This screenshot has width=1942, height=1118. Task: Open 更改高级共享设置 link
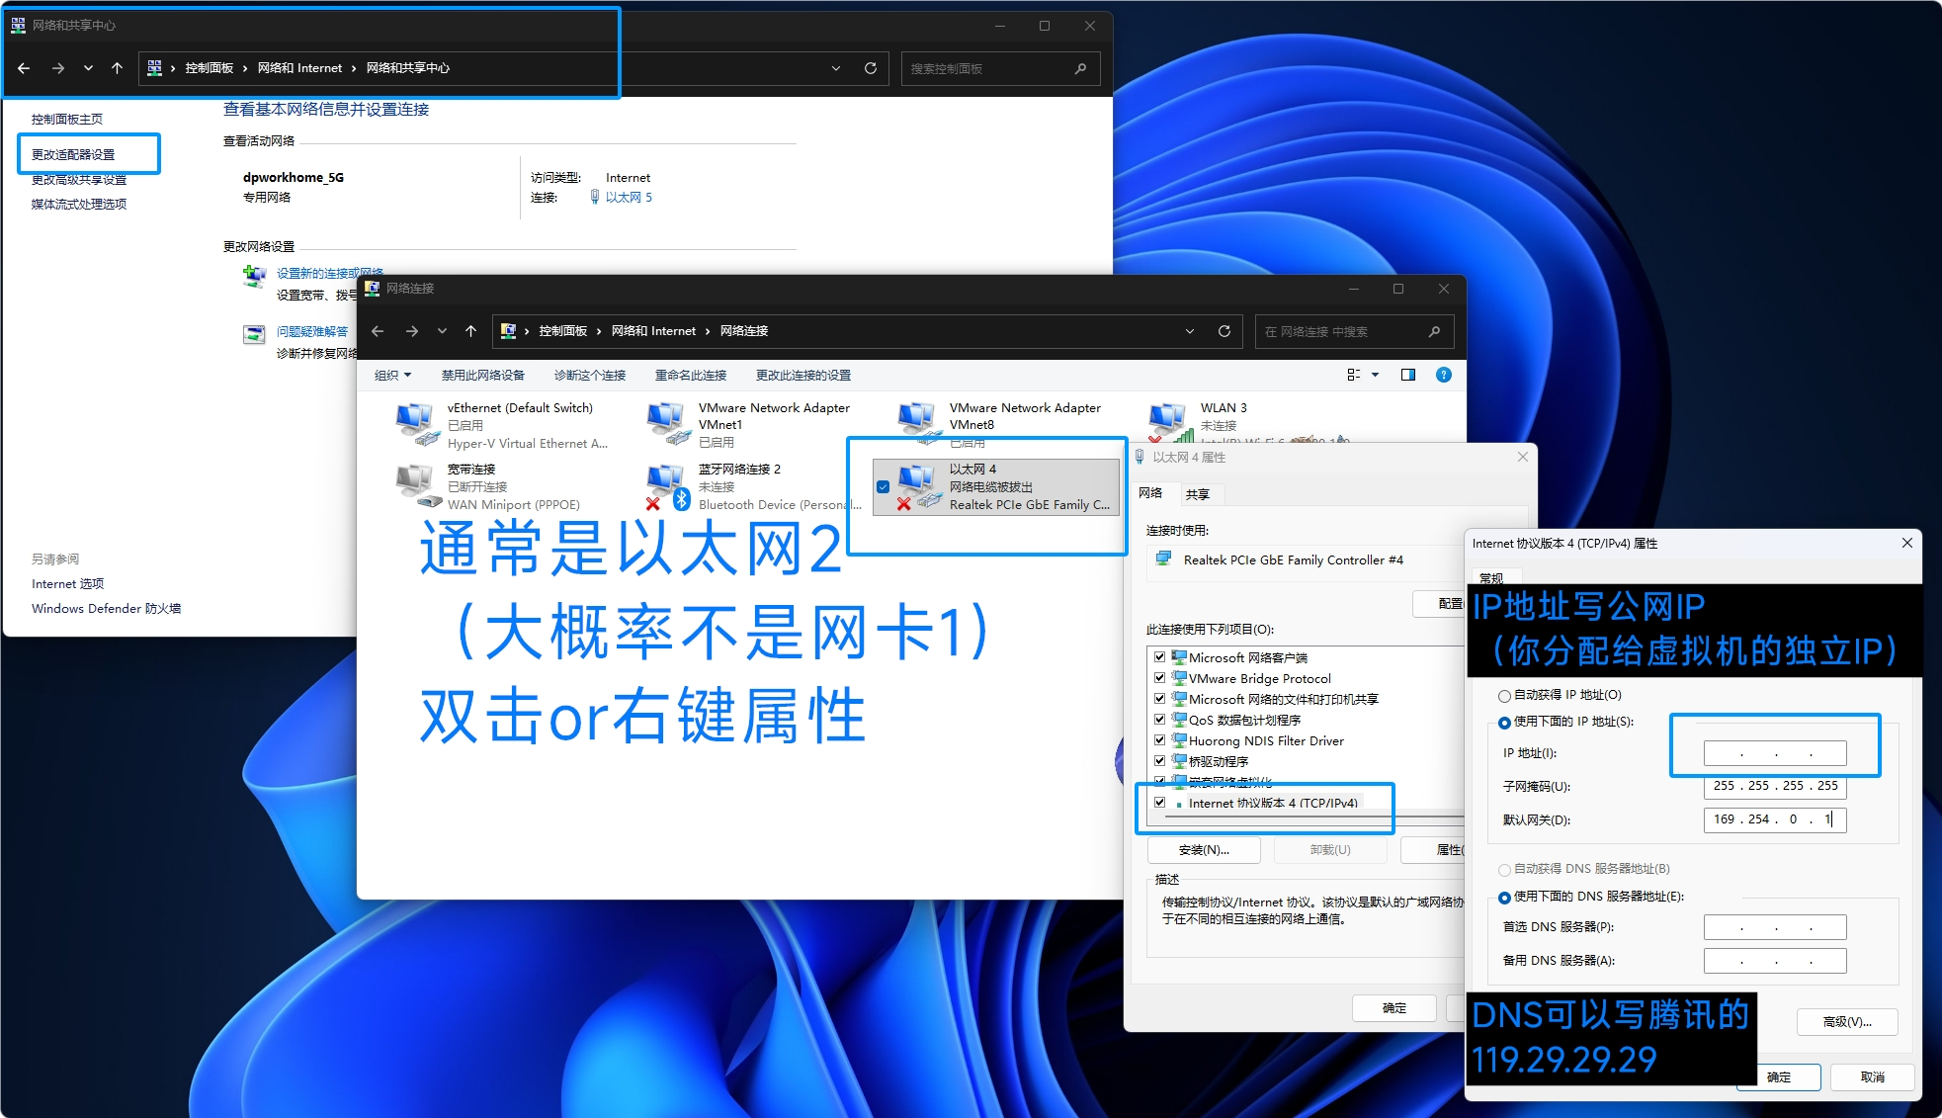tap(79, 179)
